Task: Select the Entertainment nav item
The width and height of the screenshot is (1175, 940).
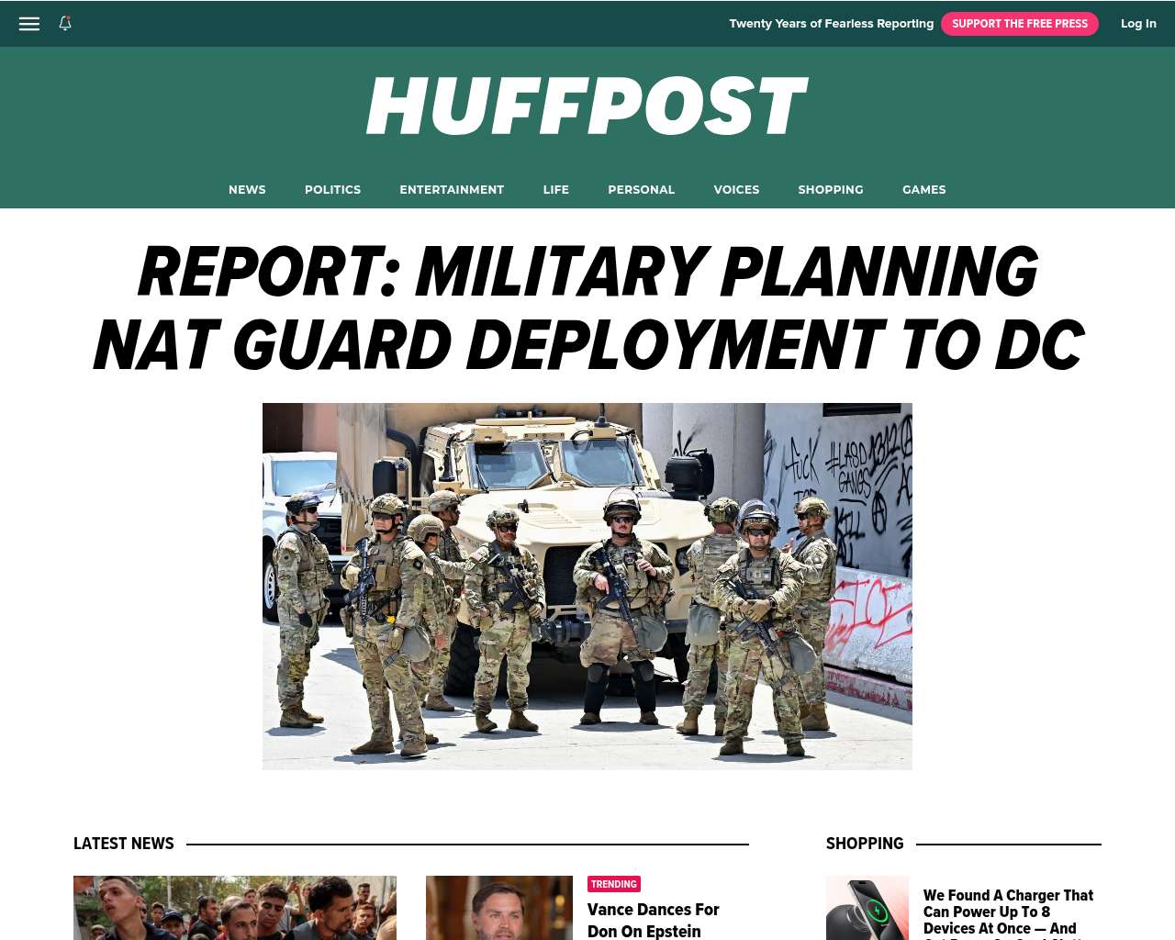Action: [452, 189]
